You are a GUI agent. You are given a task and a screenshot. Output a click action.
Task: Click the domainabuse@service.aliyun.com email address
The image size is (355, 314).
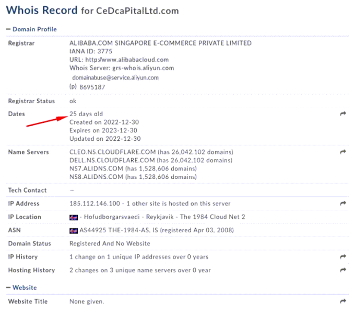pyautogui.click(x=115, y=77)
